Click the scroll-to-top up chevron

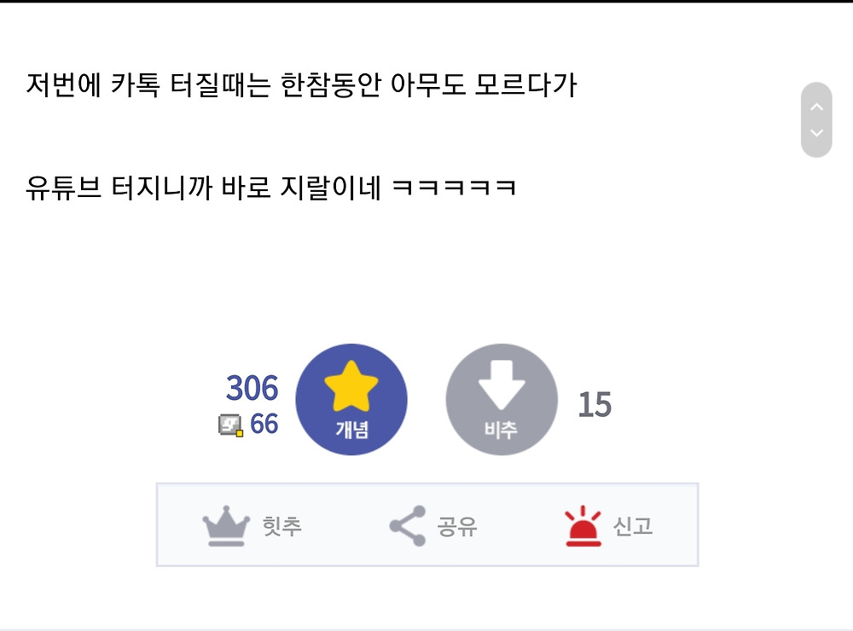[x=816, y=107]
